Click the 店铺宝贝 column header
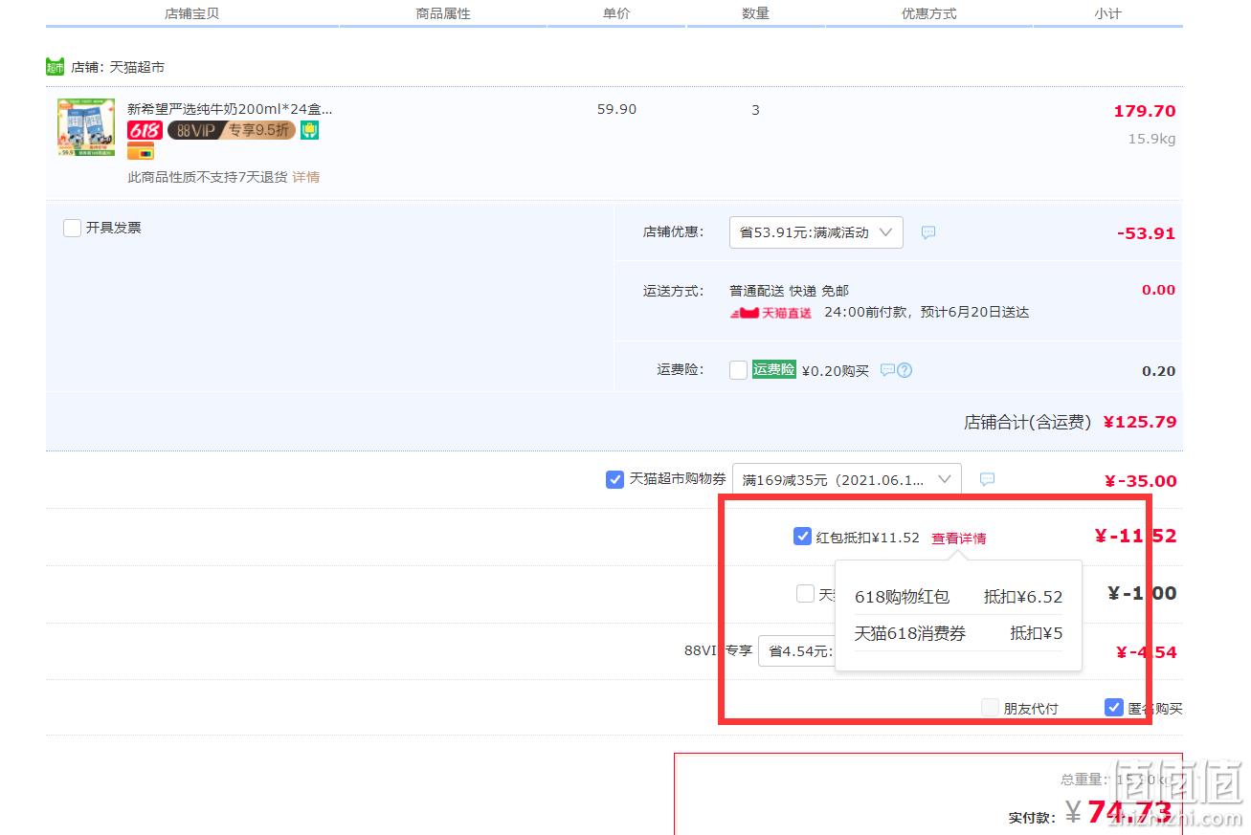This screenshot has height=835, width=1251. pyautogui.click(x=191, y=13)
